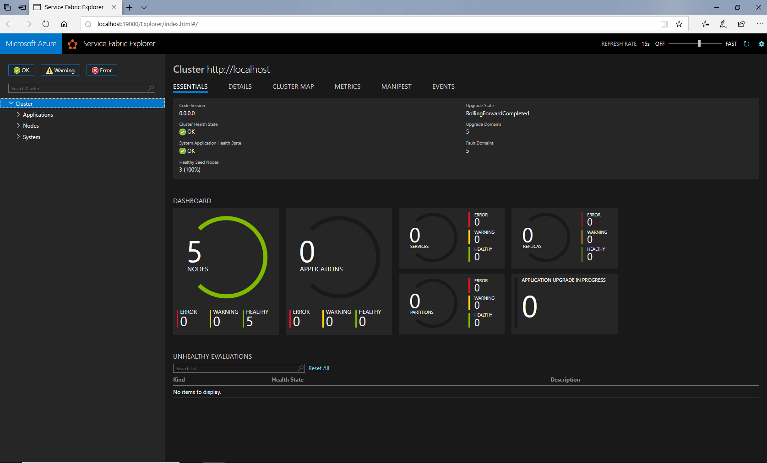The image size is (767, 463).
Task: Click the set tabs aside icon
Action: pos(22,7)
